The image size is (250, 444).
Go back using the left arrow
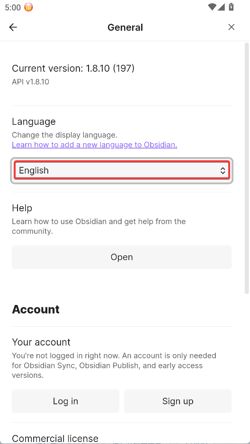click(x=13, y=27)
